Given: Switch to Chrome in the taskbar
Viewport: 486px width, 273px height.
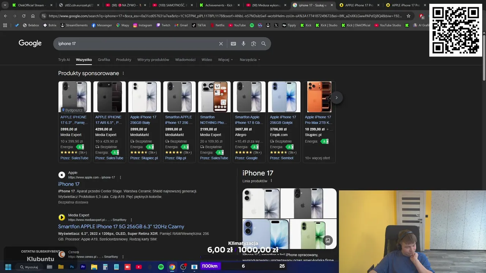Looking at the screenshot, I should pos(172,267).
